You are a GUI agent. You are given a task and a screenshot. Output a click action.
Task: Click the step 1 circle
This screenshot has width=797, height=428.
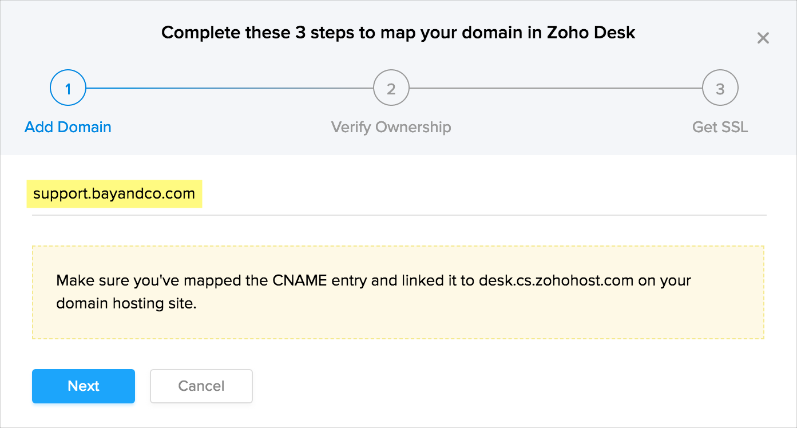68,89
